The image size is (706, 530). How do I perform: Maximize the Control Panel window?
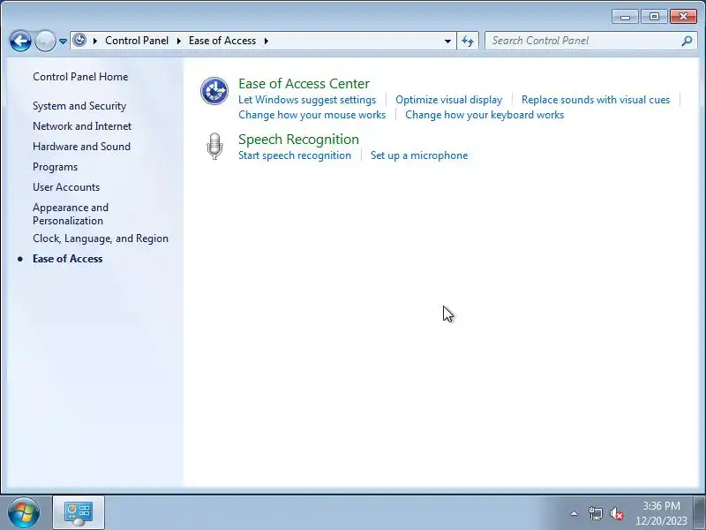(x=654, y=17)
